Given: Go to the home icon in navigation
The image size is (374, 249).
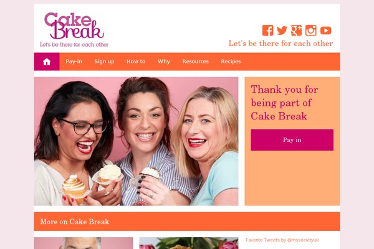Looking at the screenshot, I should [47, 62].
